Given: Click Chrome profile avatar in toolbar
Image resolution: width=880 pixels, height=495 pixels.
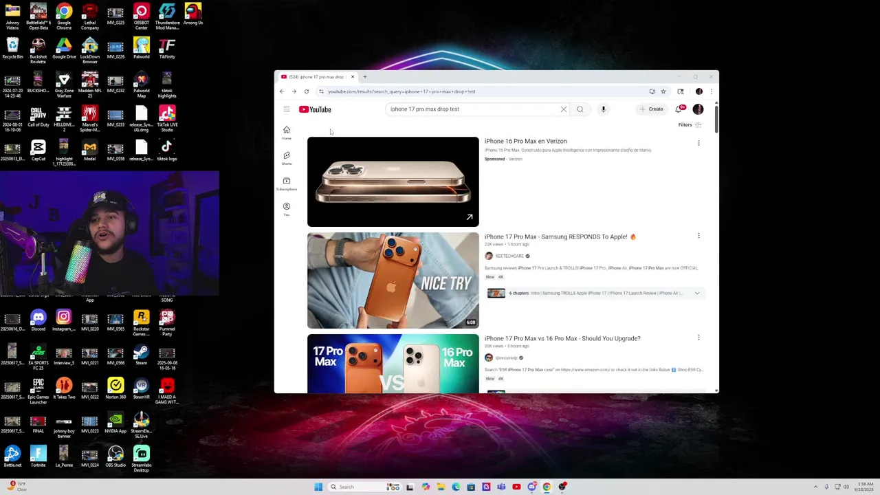Looking at the screenshot, I should (699, 91).
